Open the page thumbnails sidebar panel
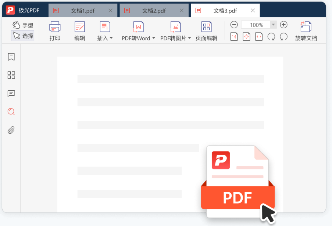 (11, 75)
